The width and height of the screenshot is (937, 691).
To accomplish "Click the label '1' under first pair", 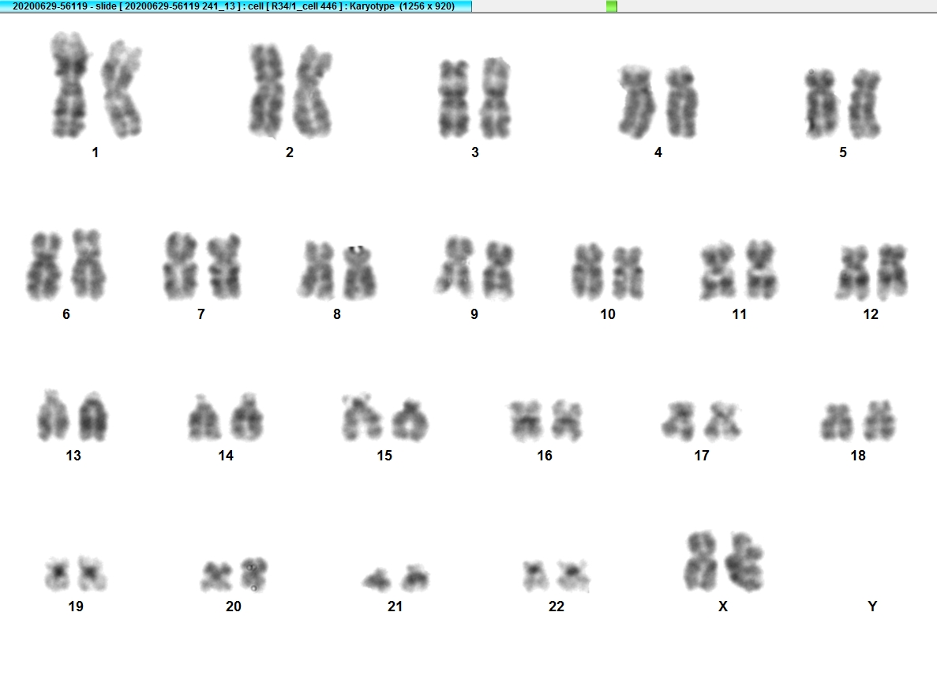I will pos(95,152).
